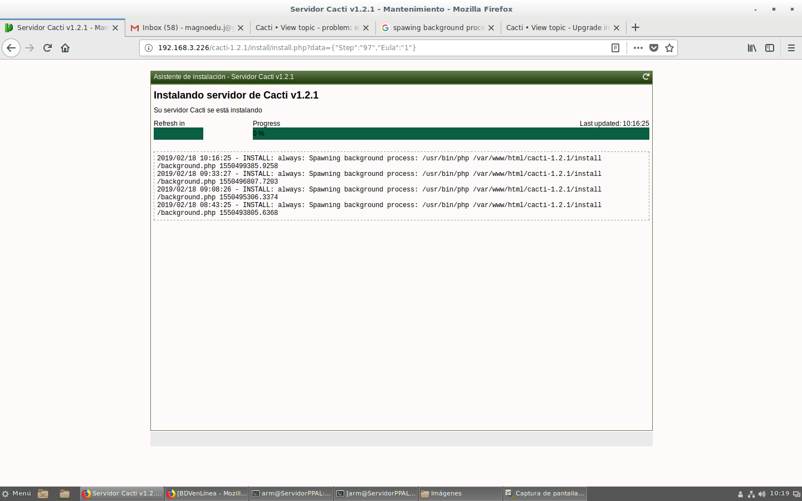The image size is (802, 501).
Task: Open the file manager launcher in panel
Action: click(x=65, y=494)
